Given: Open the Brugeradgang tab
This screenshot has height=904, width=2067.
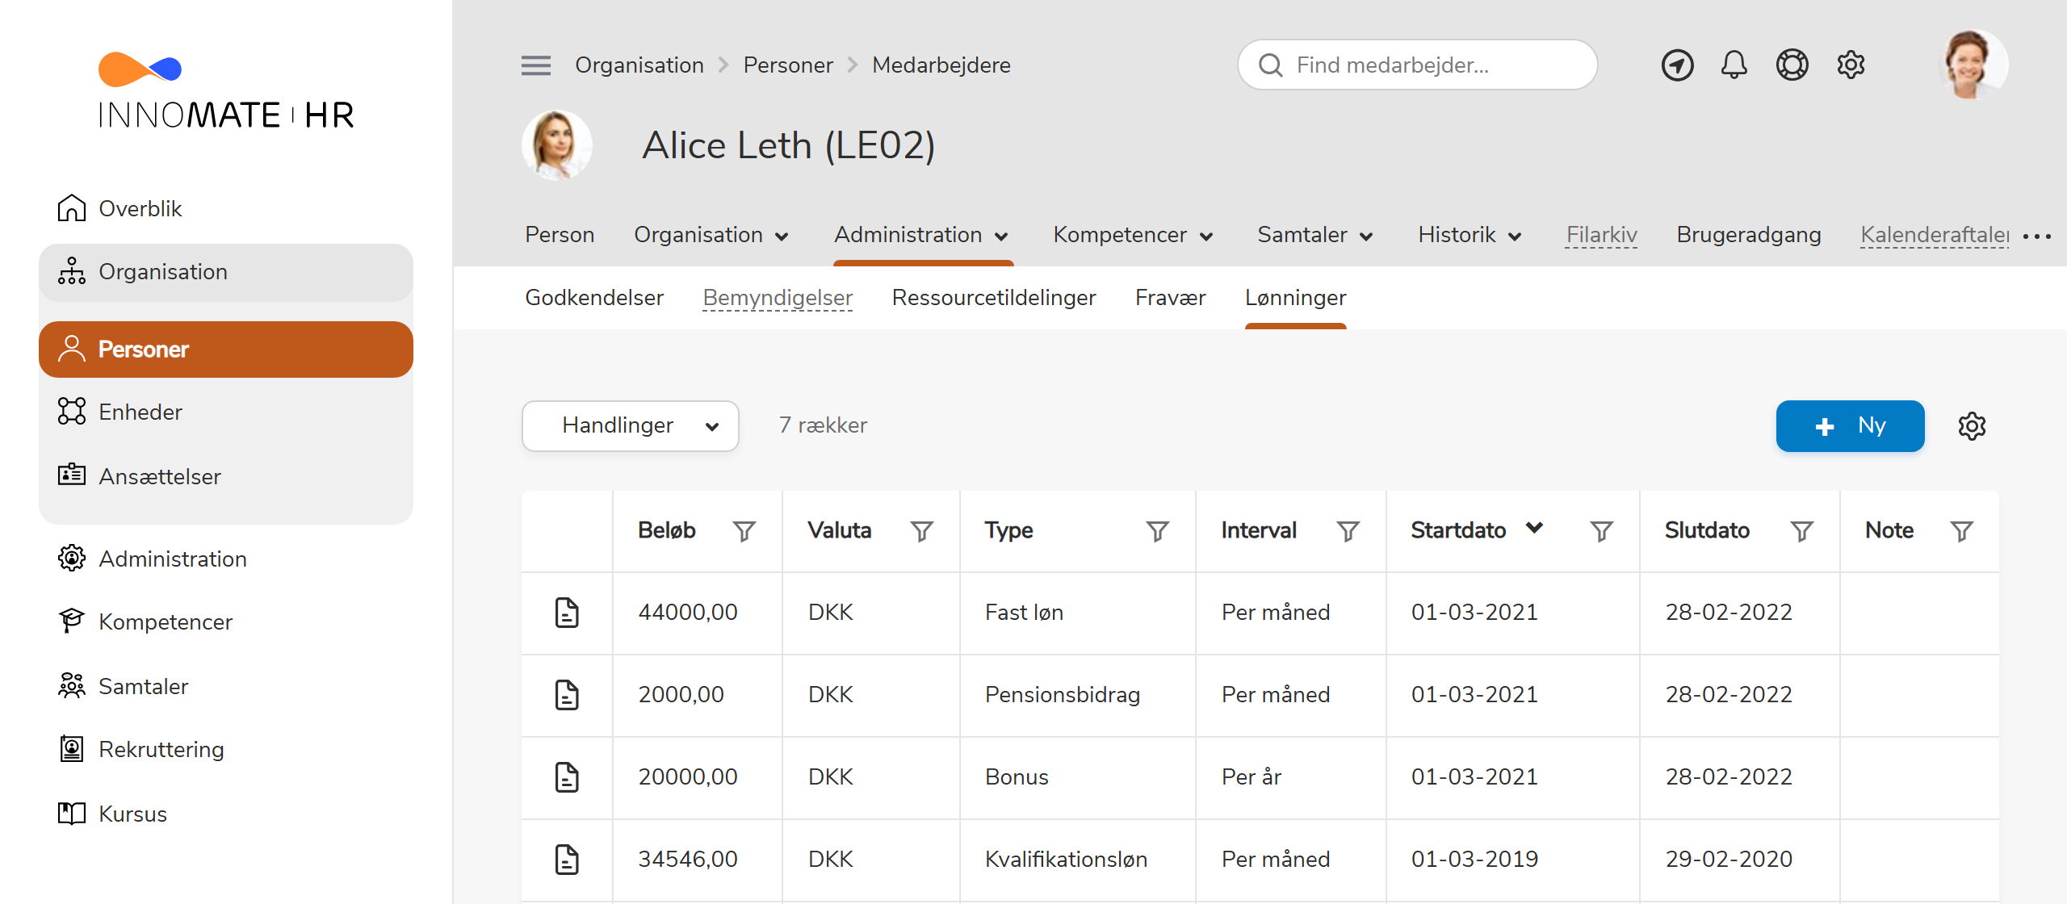Looking at the screenshot, I should coord(1749,235).
